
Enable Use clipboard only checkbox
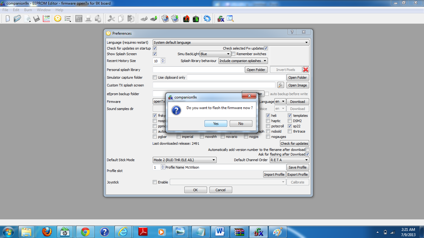tap(155, 77)
